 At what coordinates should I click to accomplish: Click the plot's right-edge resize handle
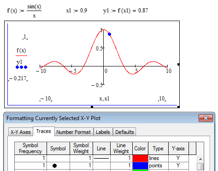pyautogui.click(x=178, y=64)
